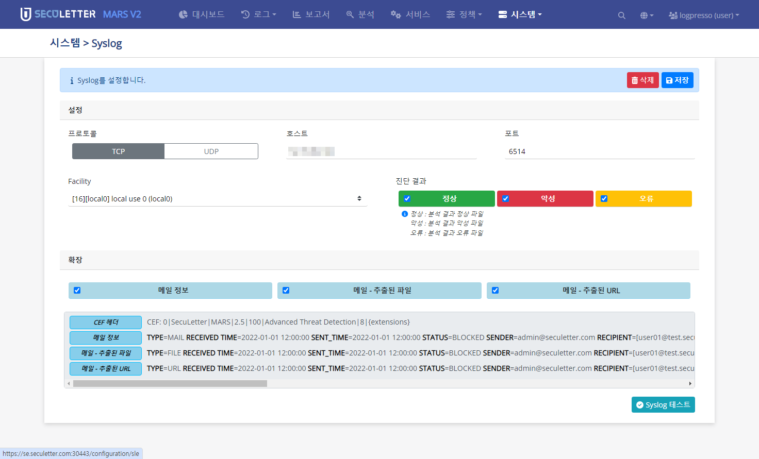Image resolution: width=759 pixels, height=459 pixels.
Task: Expand the 정책 policy dropdown
Action: tap(464, 14)
